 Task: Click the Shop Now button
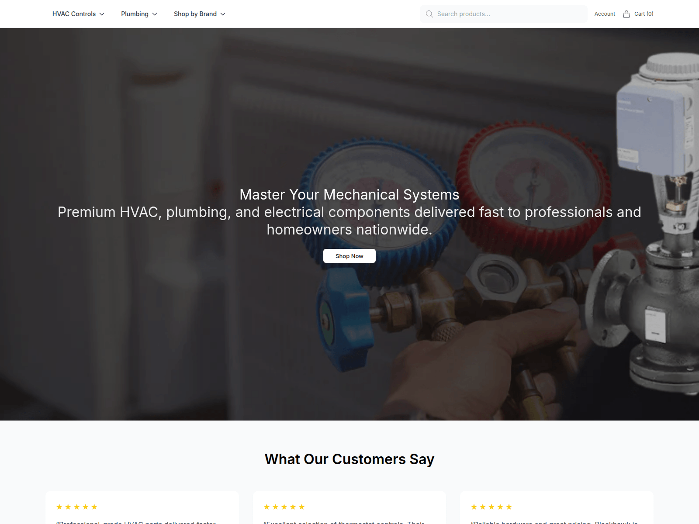point(349,256)
